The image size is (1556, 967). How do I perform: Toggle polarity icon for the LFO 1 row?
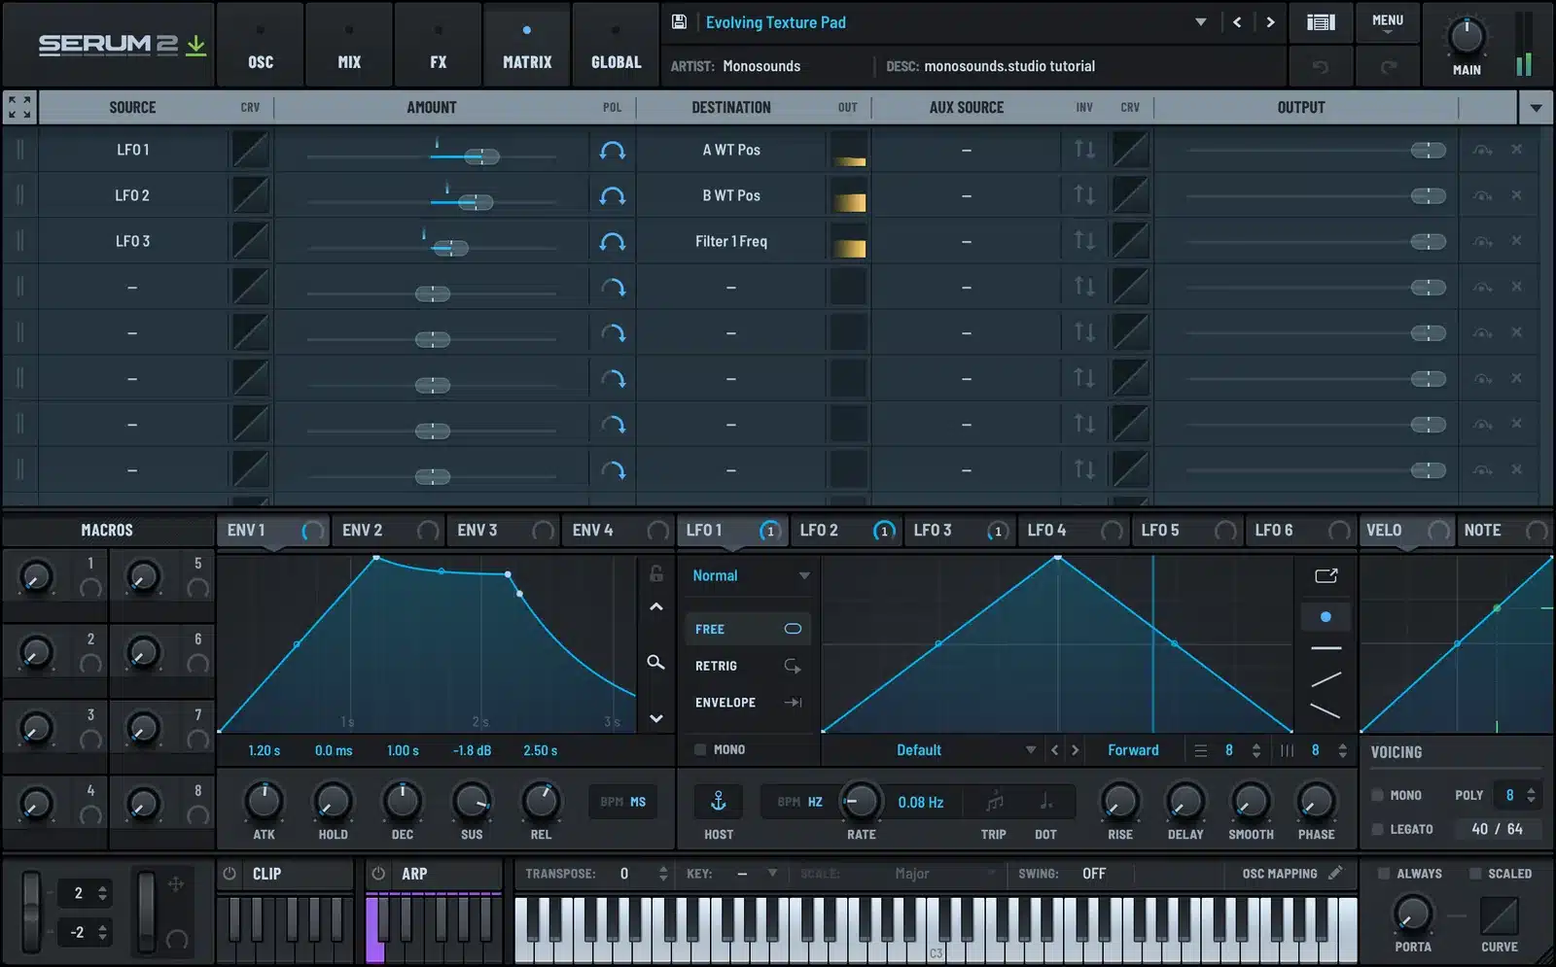tap(612, 151)
